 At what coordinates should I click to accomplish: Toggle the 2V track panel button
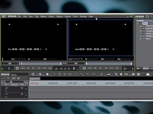(x=22, y=88)
